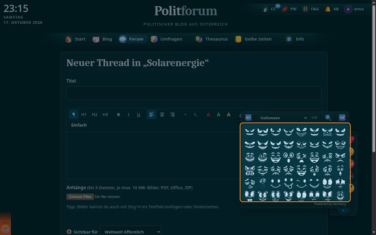Align text right
Screen dimensions: 376x235
[x=172, y=115]
